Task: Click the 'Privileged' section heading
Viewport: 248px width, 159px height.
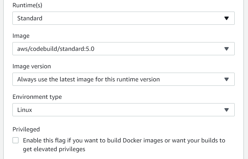Action: pos(26,129)
